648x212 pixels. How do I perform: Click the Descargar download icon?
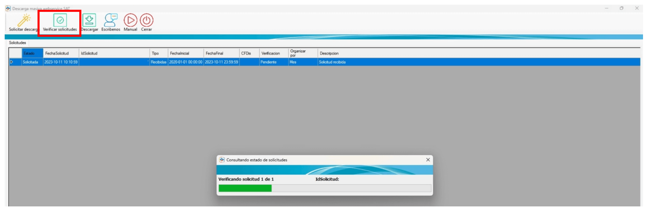click(x=89, y=21)
